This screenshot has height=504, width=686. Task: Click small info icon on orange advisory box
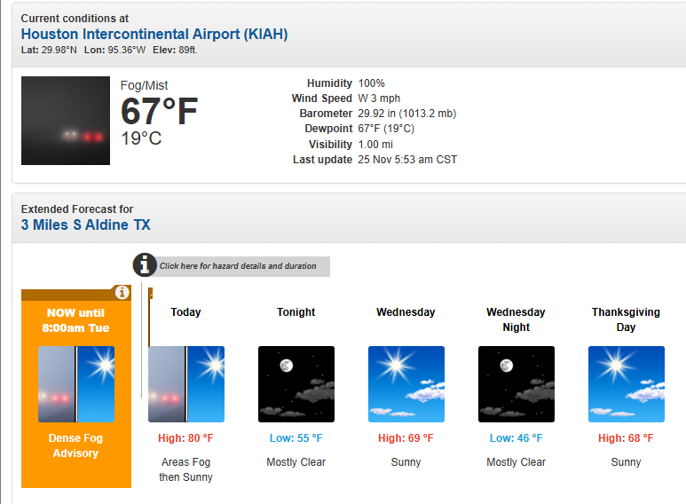[x=122, y=292]
